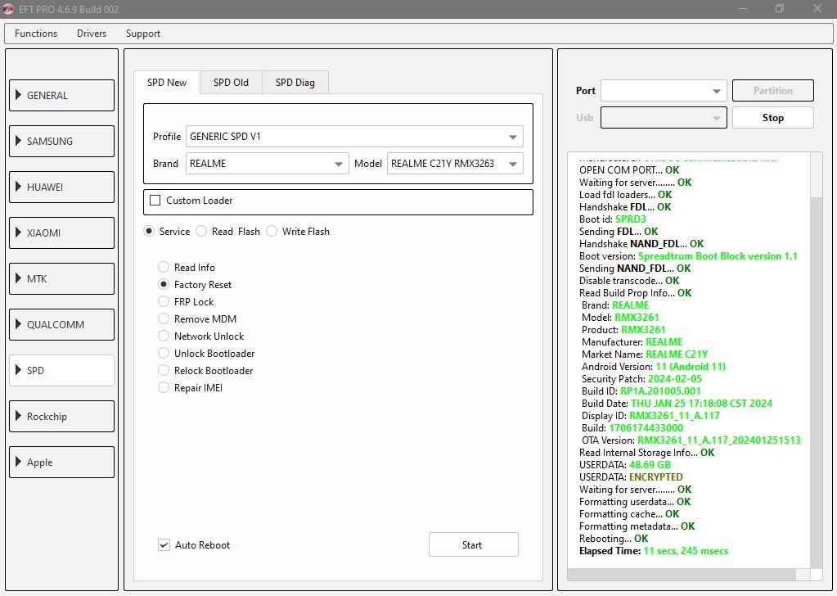This screenshot has width=837, height=596.
Task: Expand the MTK section arrow
Action: point(18,278)
